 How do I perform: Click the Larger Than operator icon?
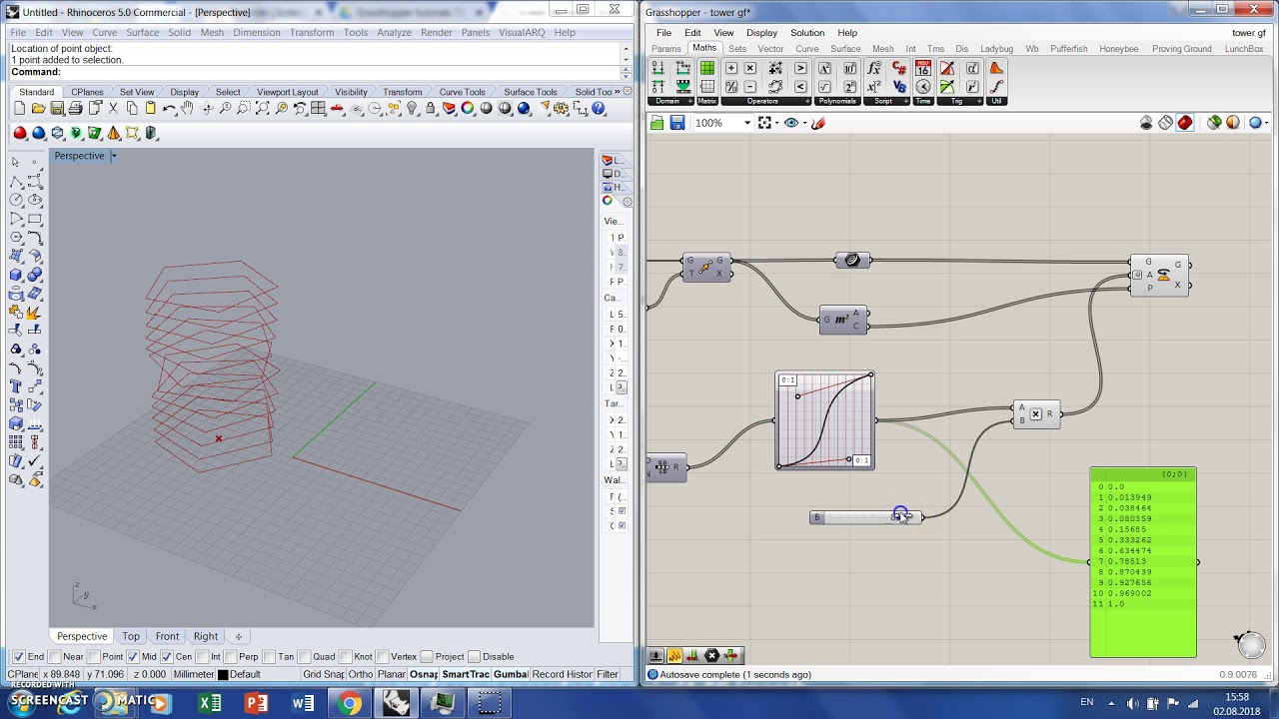800,68
